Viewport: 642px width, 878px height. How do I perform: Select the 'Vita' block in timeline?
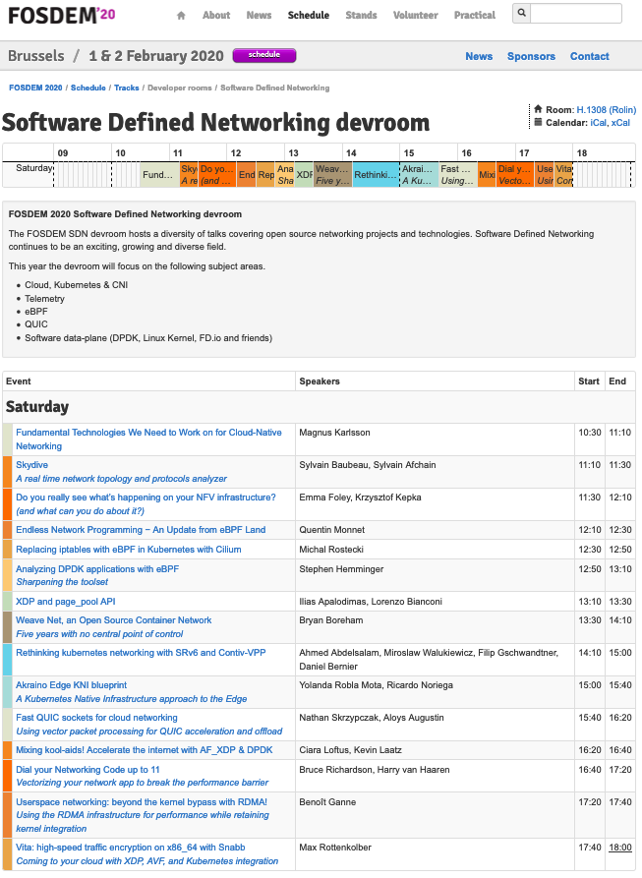(563, 175)
